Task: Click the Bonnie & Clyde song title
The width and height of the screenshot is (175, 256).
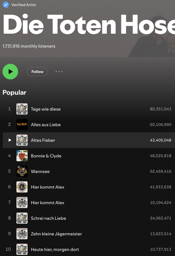Action: (46, 156)
